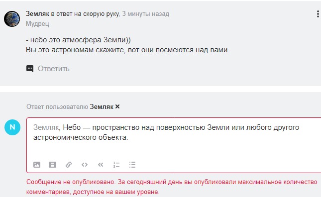Cancel reply to Земляк with the X
The height and width of the screenshot is (197, 321).
(117, 106)
